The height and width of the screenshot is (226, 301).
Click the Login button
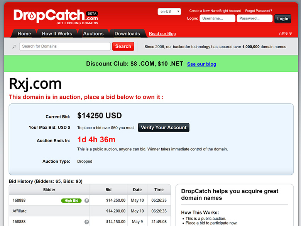pos(282,19)
